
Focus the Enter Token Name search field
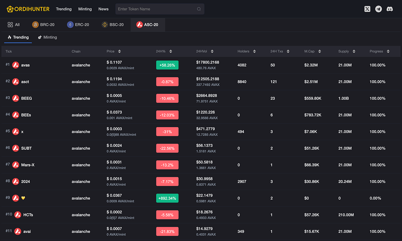coord(160,9)
